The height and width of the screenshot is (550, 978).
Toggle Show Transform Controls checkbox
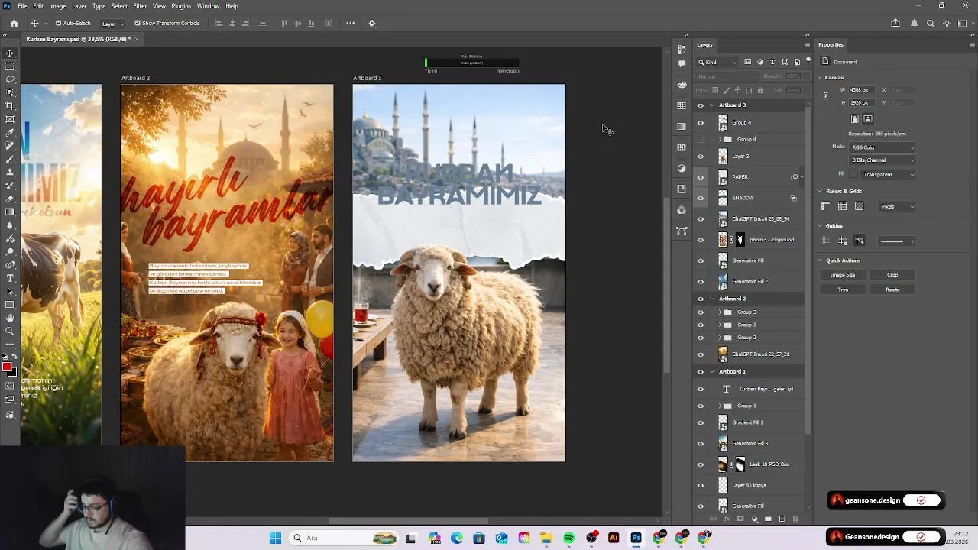coord(138,23)
